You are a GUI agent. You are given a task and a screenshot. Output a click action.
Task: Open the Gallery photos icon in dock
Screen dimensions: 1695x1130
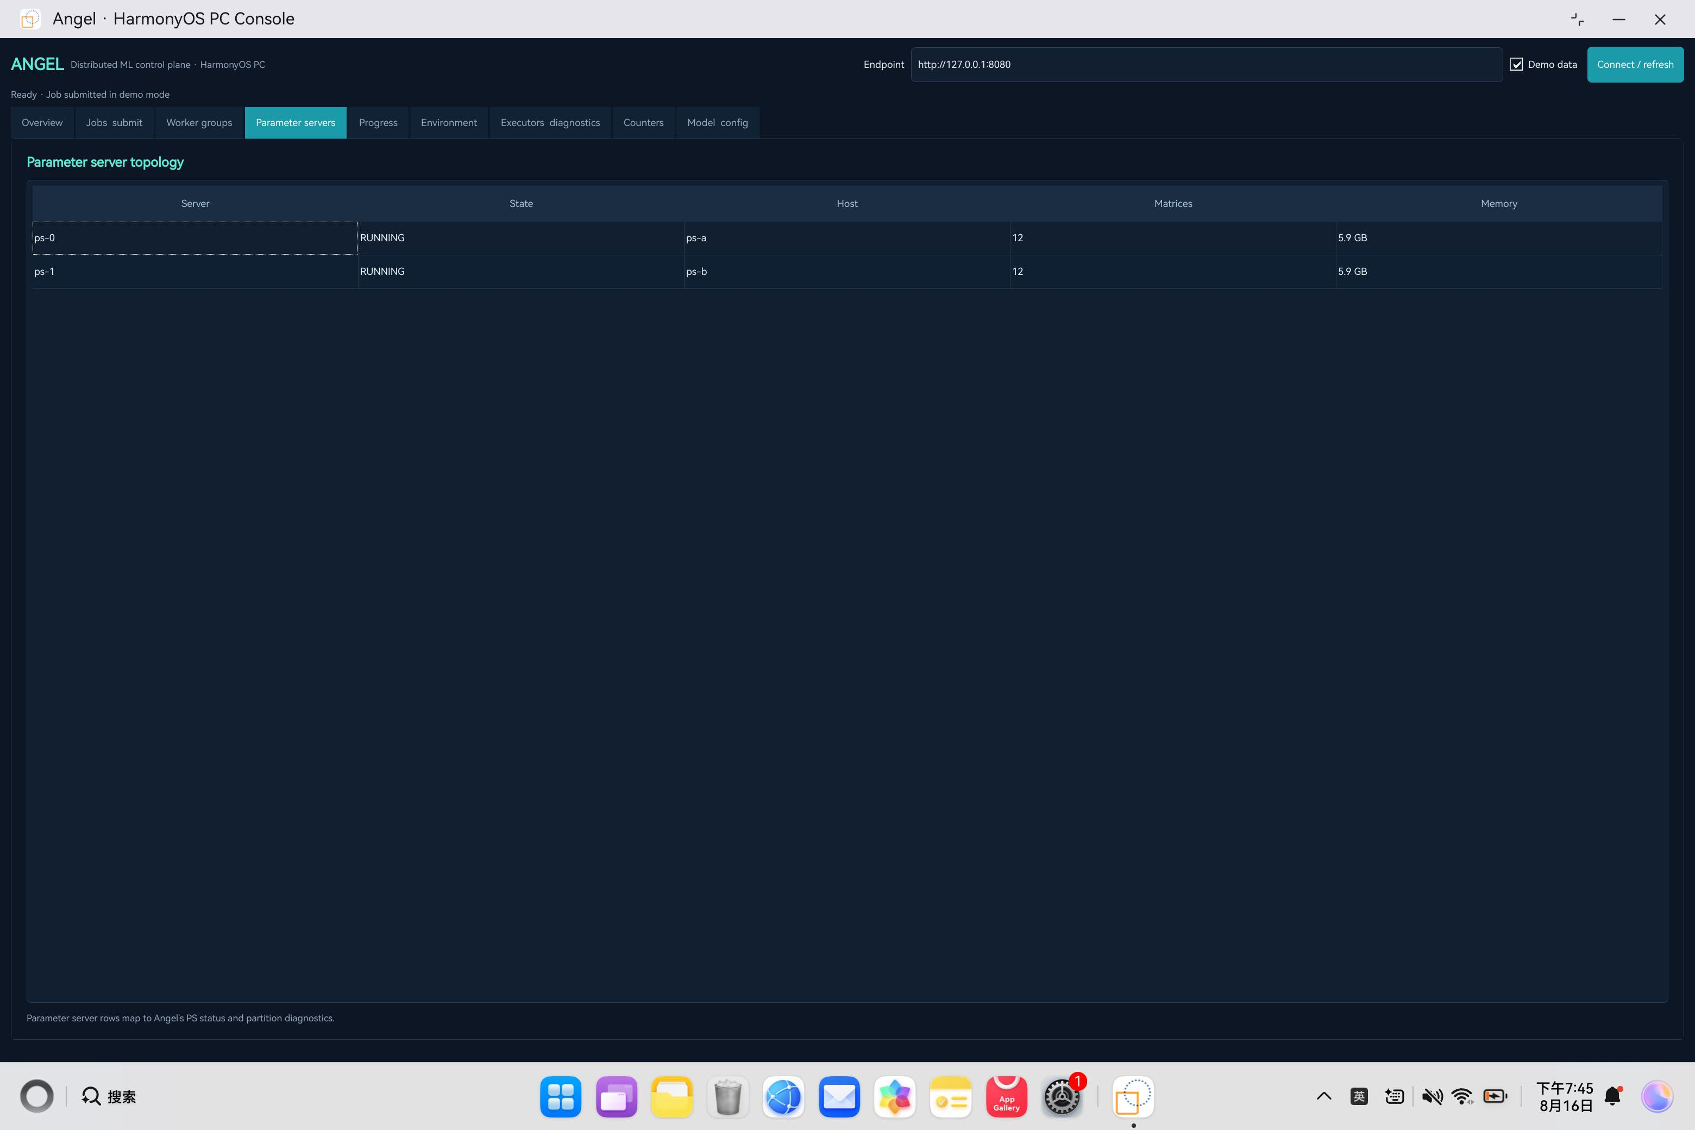(x=894, y=1096)
